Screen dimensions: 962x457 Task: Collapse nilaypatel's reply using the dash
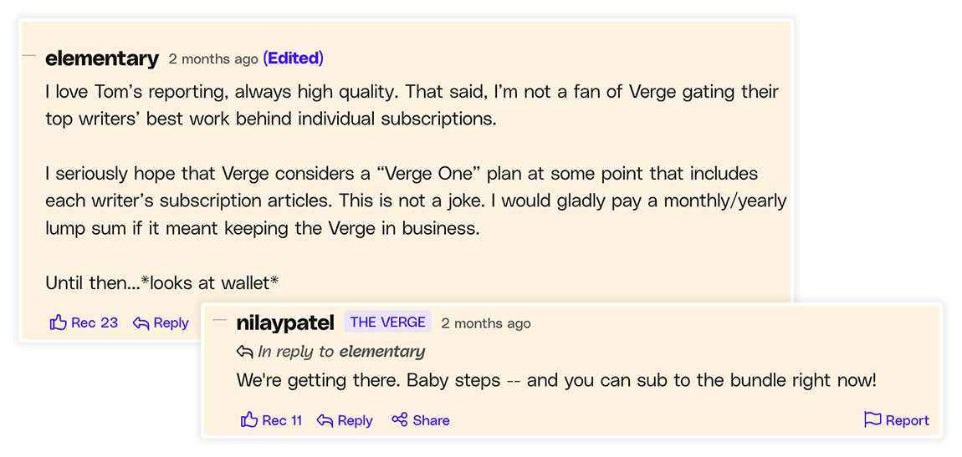click(220, 320)
